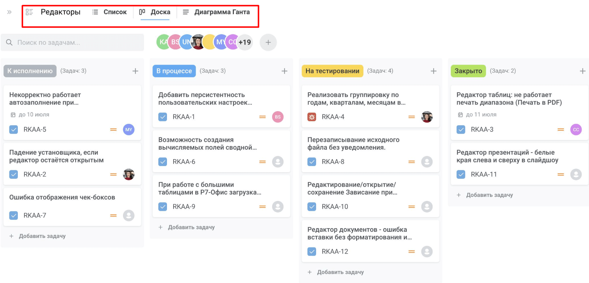Click plus icon in На тестировании column header

434,71
